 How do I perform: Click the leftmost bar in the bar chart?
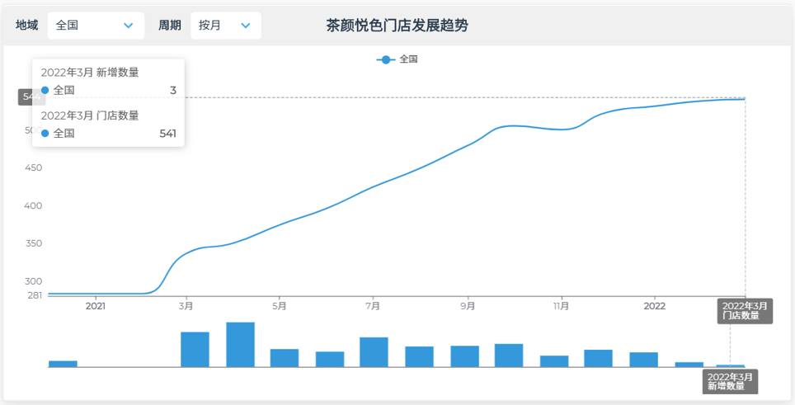pos(63,363)
